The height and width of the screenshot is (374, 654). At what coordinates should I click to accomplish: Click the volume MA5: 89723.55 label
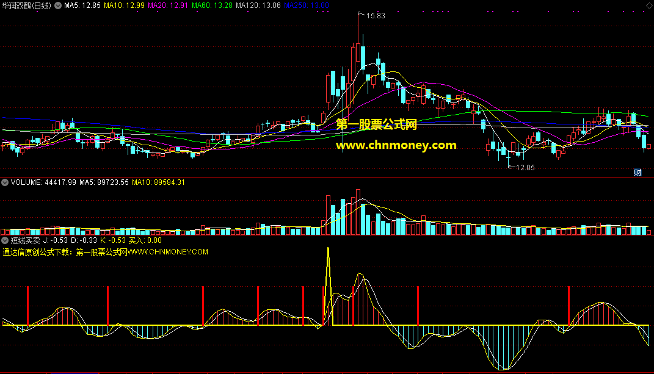[104, 182]
